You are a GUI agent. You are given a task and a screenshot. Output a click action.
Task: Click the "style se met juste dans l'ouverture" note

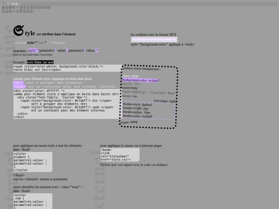[33, 55]
